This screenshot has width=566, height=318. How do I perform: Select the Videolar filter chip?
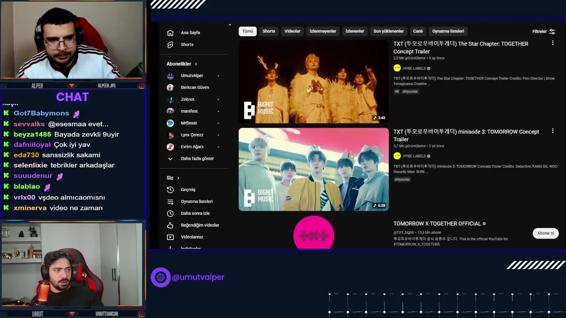pos(292,31)
